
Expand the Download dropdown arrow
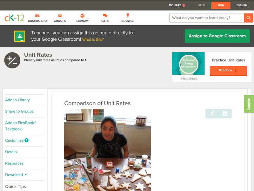coord(26,175)
